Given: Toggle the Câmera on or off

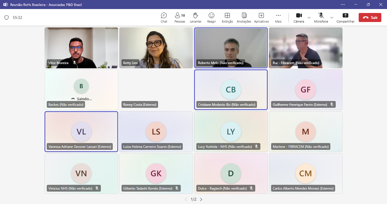Looking at the screenshot, I should (299, 17).
